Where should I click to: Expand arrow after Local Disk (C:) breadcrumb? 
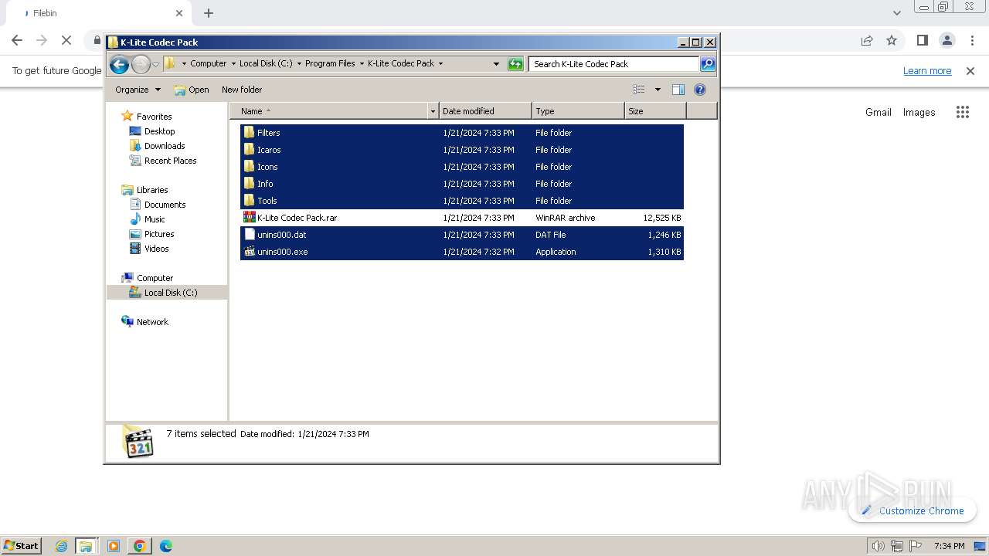click(x=299, y=64)
